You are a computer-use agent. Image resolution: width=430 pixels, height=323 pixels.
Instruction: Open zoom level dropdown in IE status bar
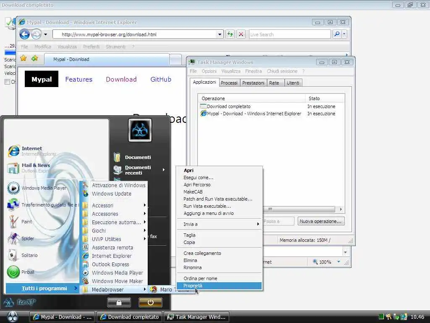click(x=339, y=262)
